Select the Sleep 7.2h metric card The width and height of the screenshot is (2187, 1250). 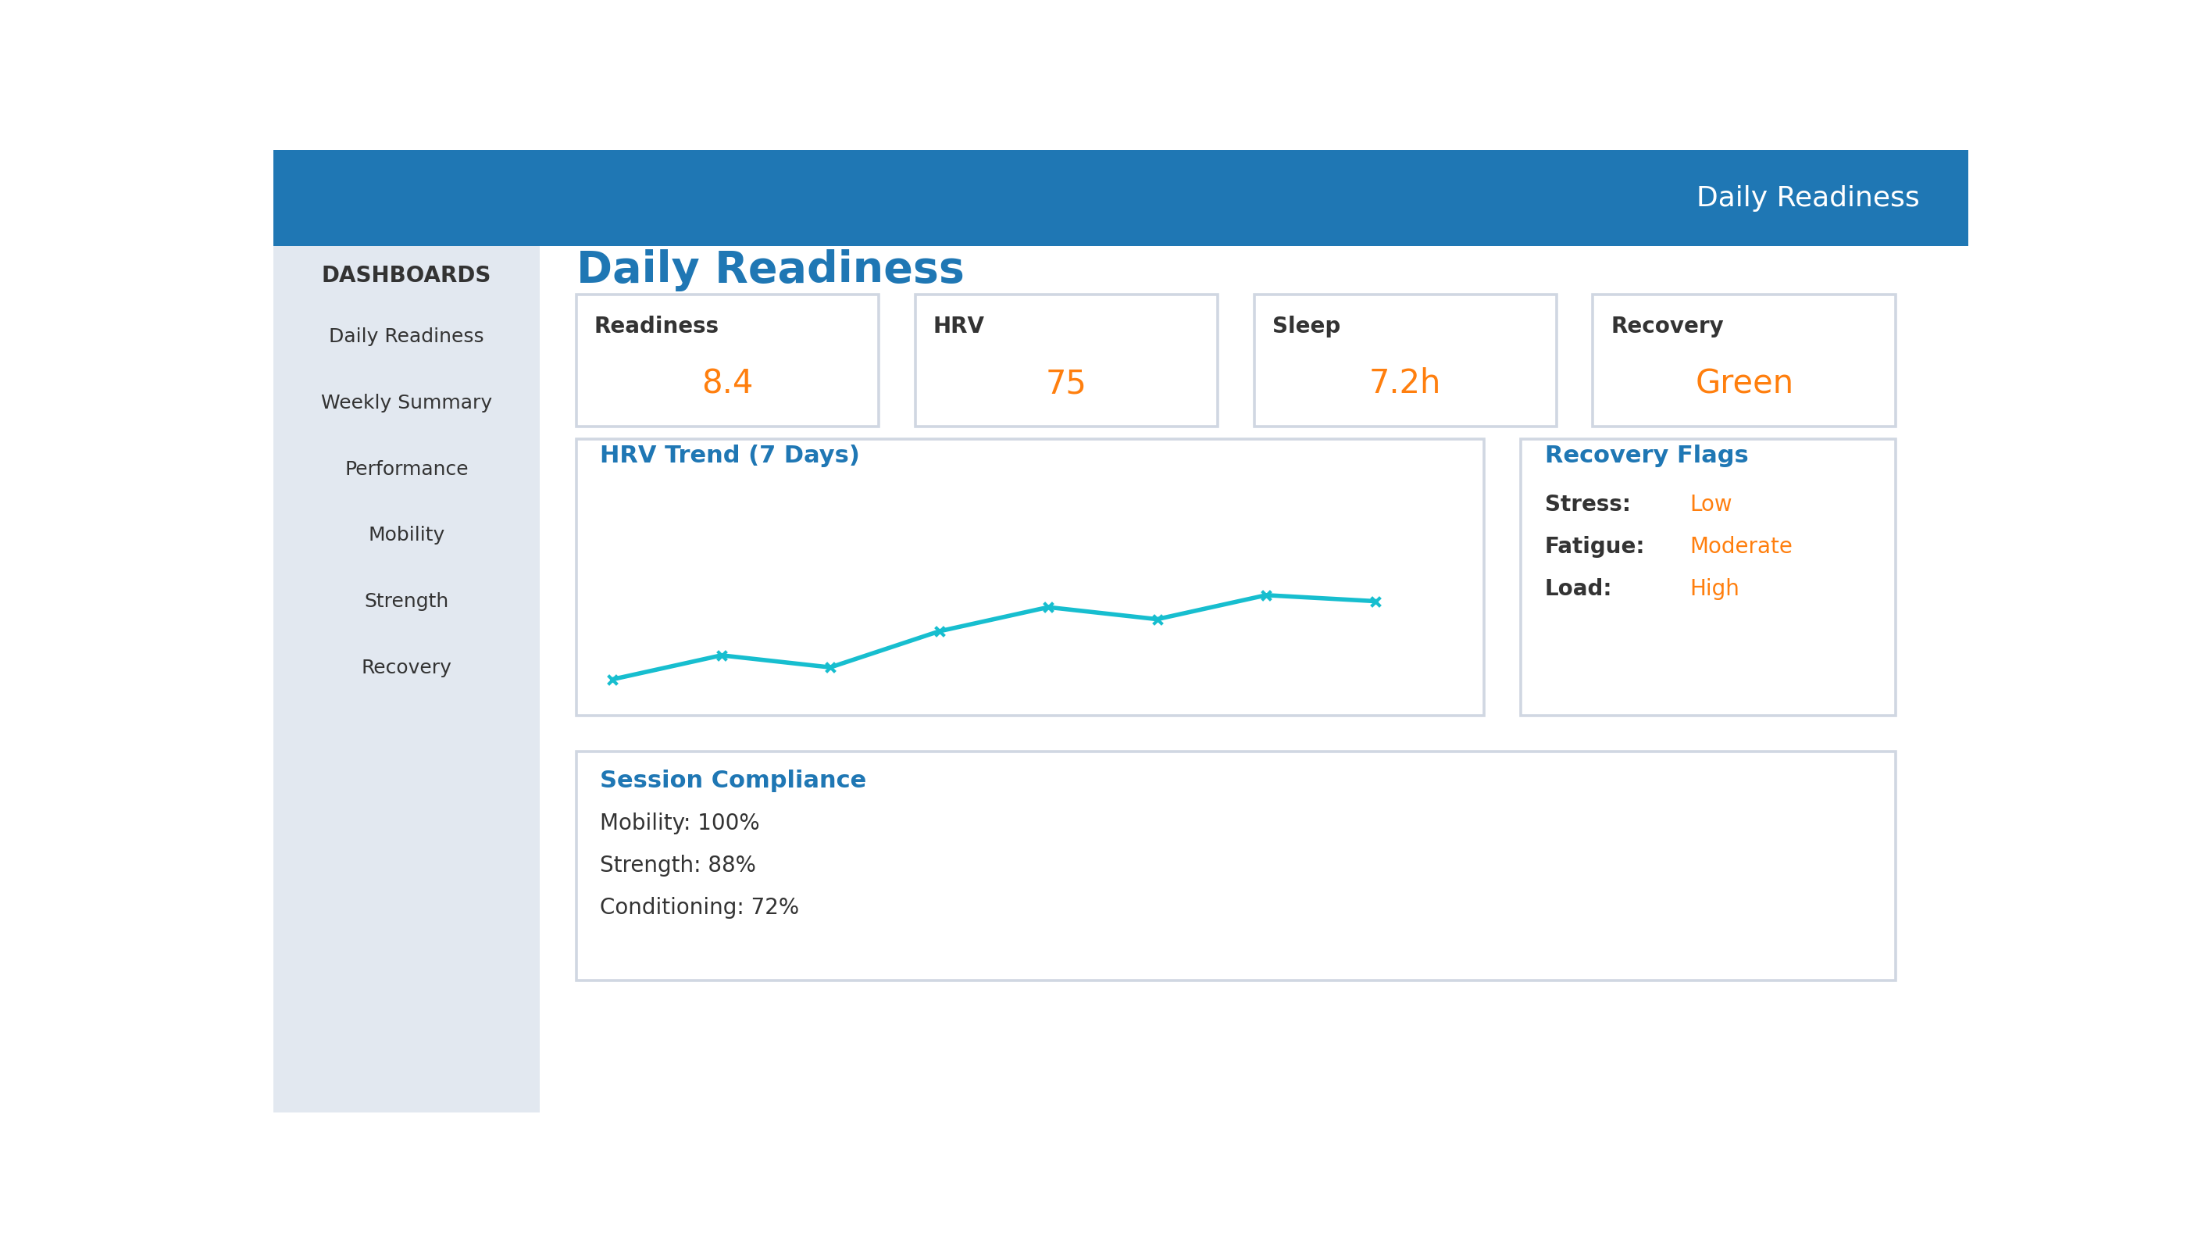1404,361
